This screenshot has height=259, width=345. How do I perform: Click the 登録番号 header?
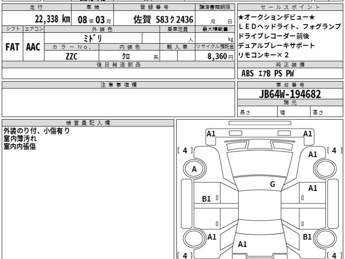(x=154, y=7)
